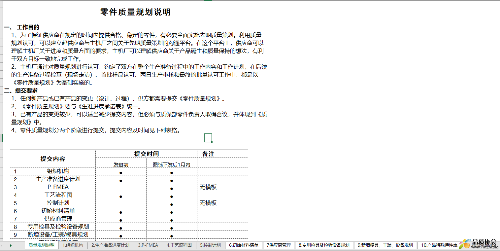Screen dimensions: 500x251
Task: Open the 2.生产准备进度计划 sheet tab
Action: 110,245
